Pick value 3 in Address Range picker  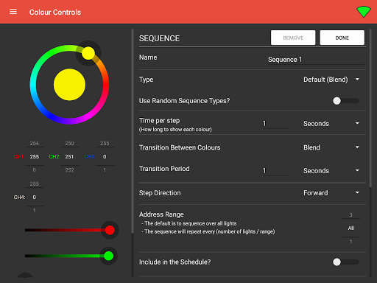coord(350,214)
